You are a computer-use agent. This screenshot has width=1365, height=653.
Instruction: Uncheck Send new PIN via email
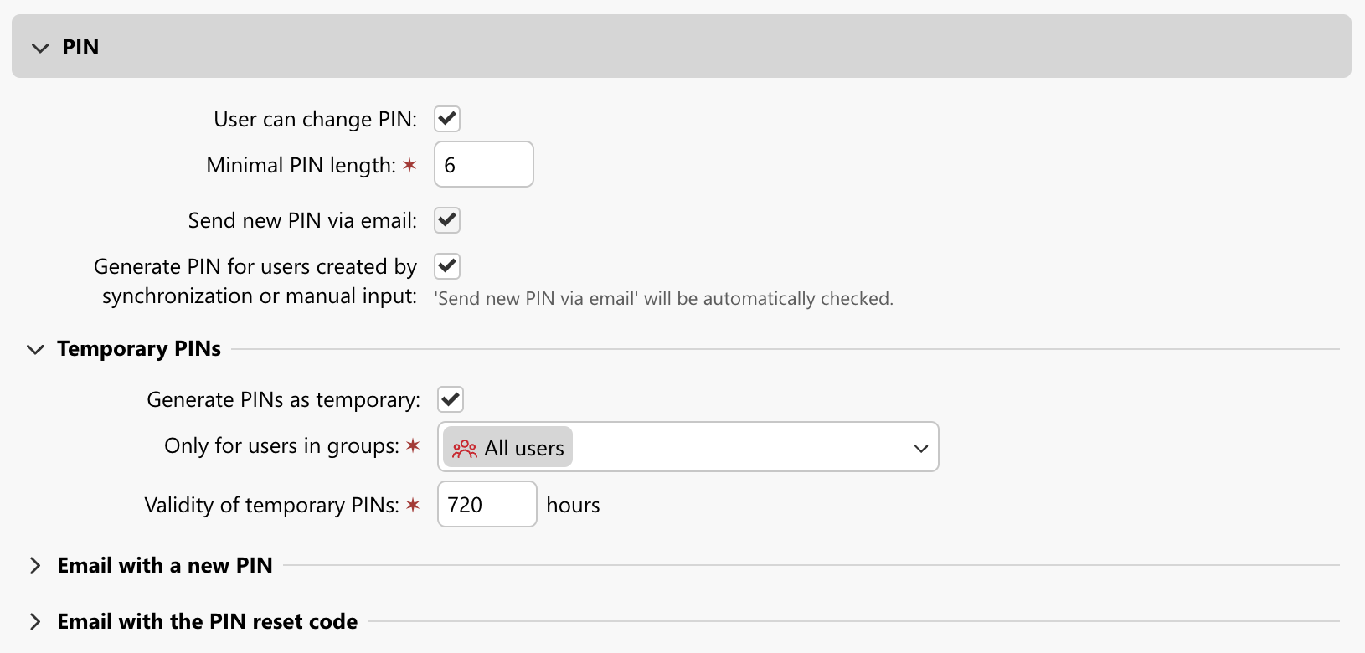[446, 219]
